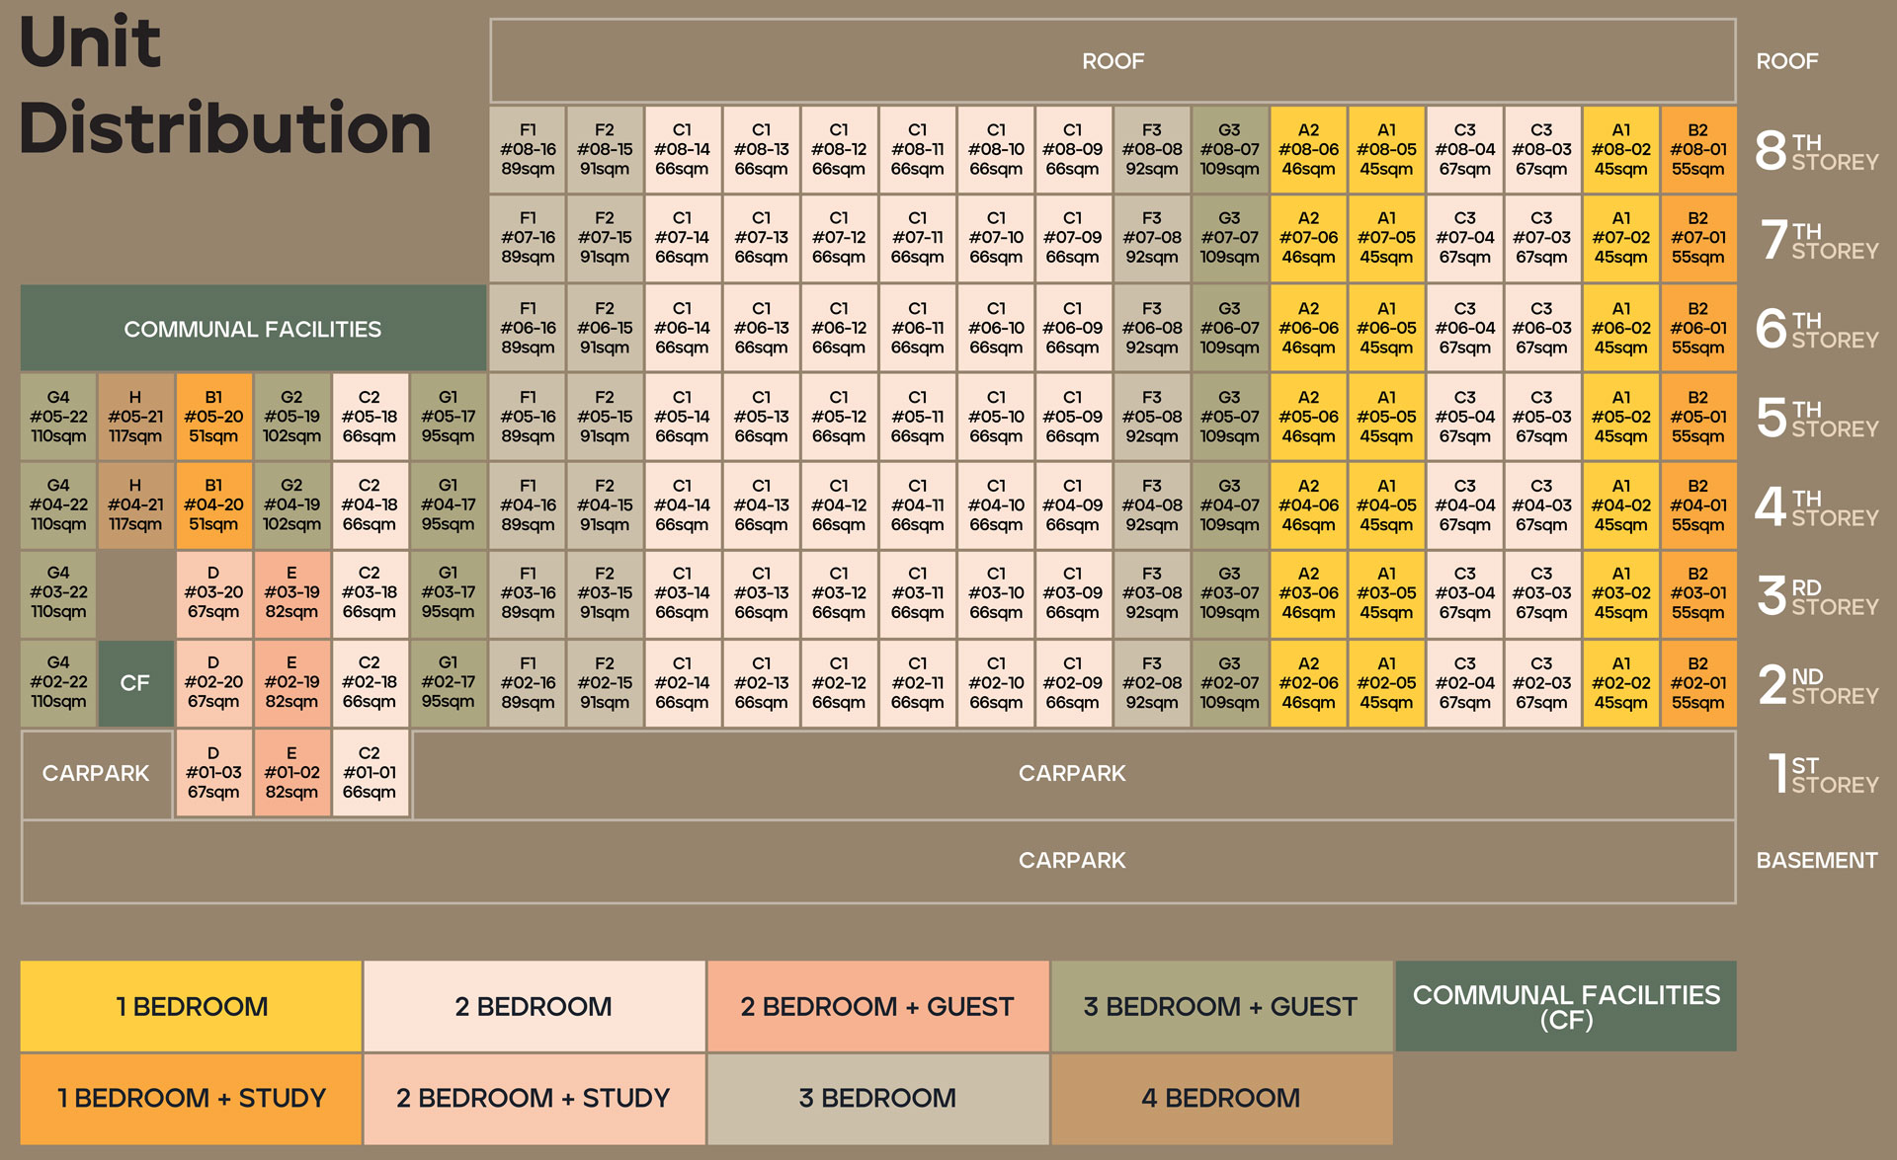Select unit F3 #08-08 92sqm
Image resolution: width=1897 pixels, height=1160 pixels.
(1152, 149)
